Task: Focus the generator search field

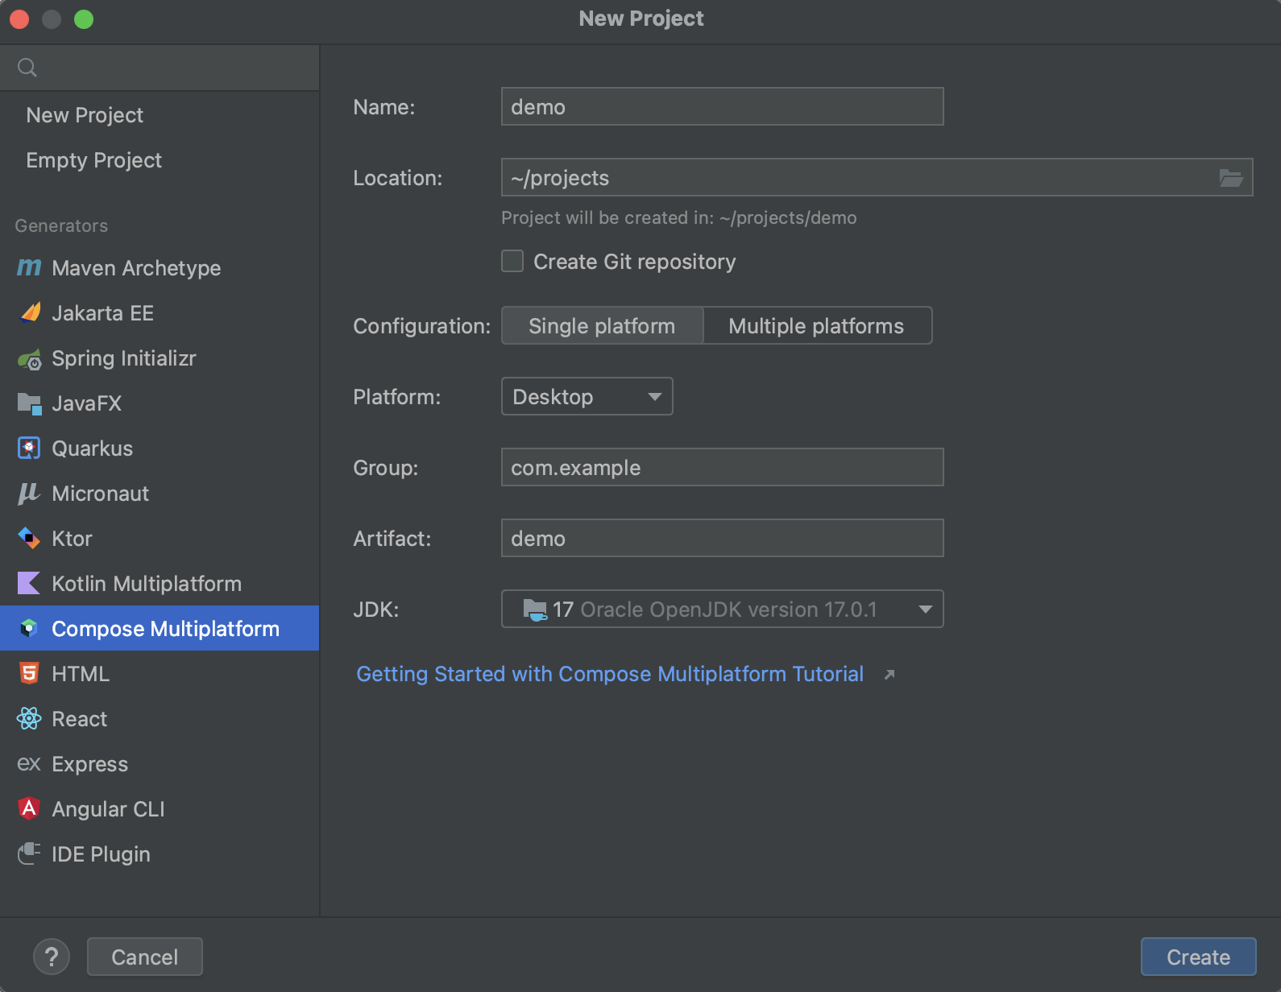Action: click(160, 68)
